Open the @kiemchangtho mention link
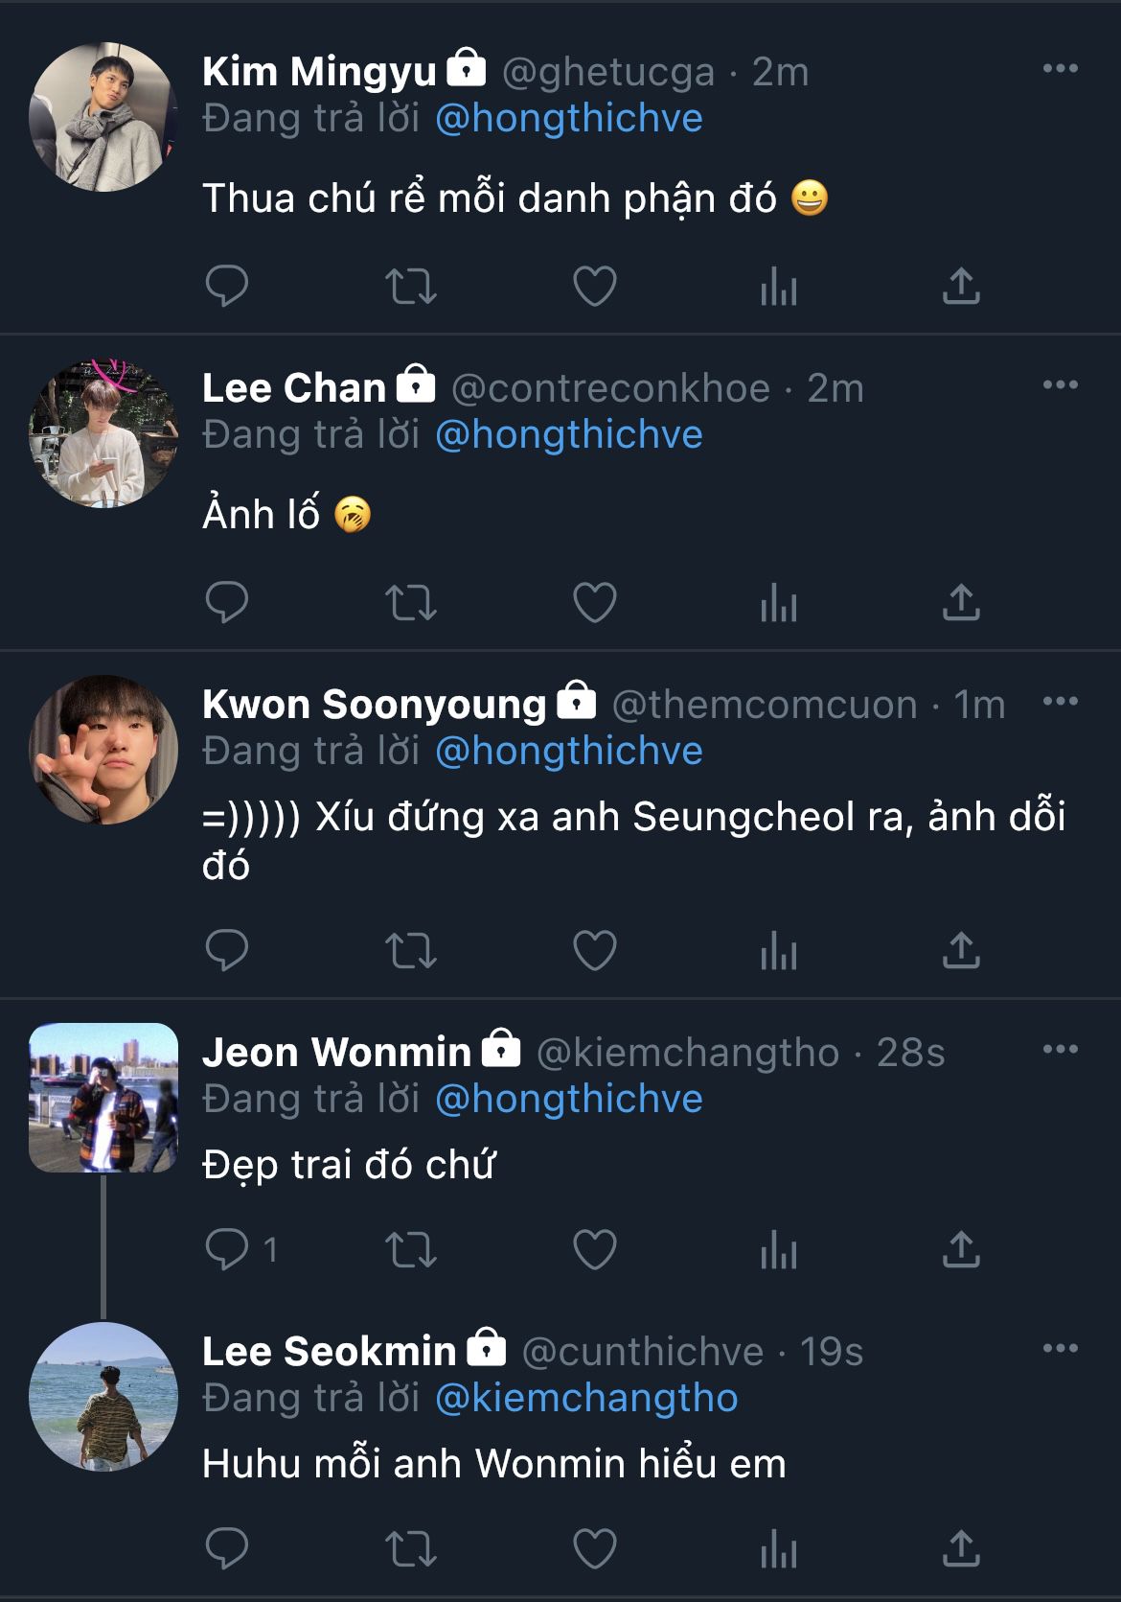The image size is (1121, 1602). [586, 1399]
